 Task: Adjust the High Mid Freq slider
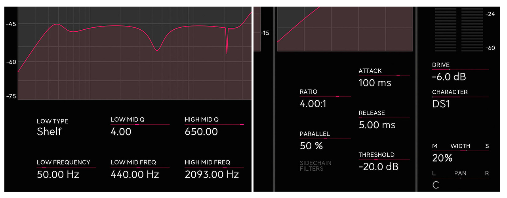(x=214, y=167)
